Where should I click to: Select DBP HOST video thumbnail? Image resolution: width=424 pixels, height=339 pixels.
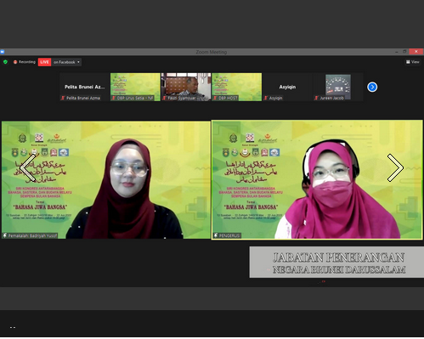tap(237, 87)
